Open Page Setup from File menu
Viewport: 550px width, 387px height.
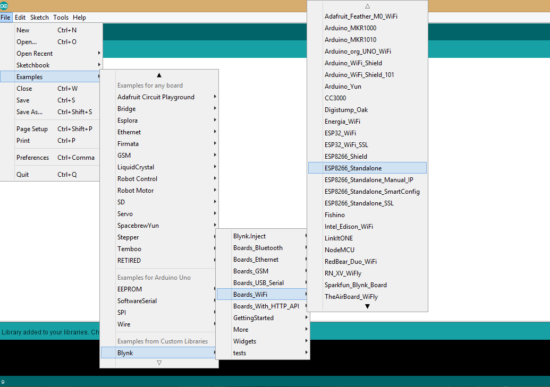(x=50, y=128)
